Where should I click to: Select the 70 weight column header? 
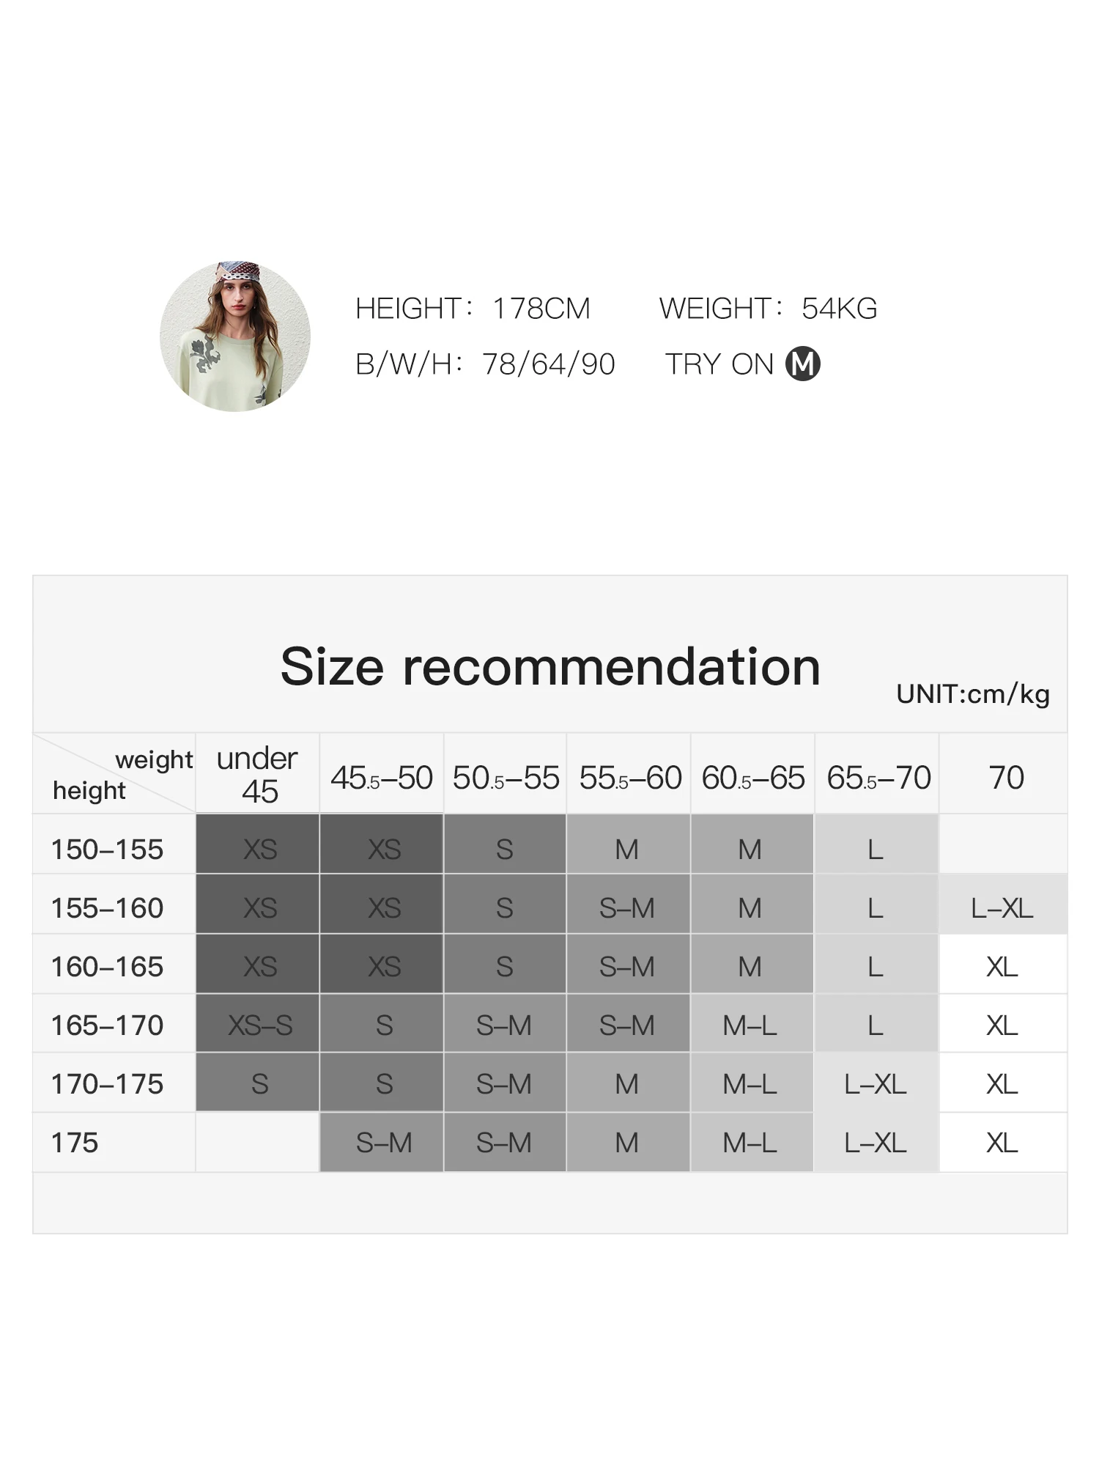click(1006, 778)
